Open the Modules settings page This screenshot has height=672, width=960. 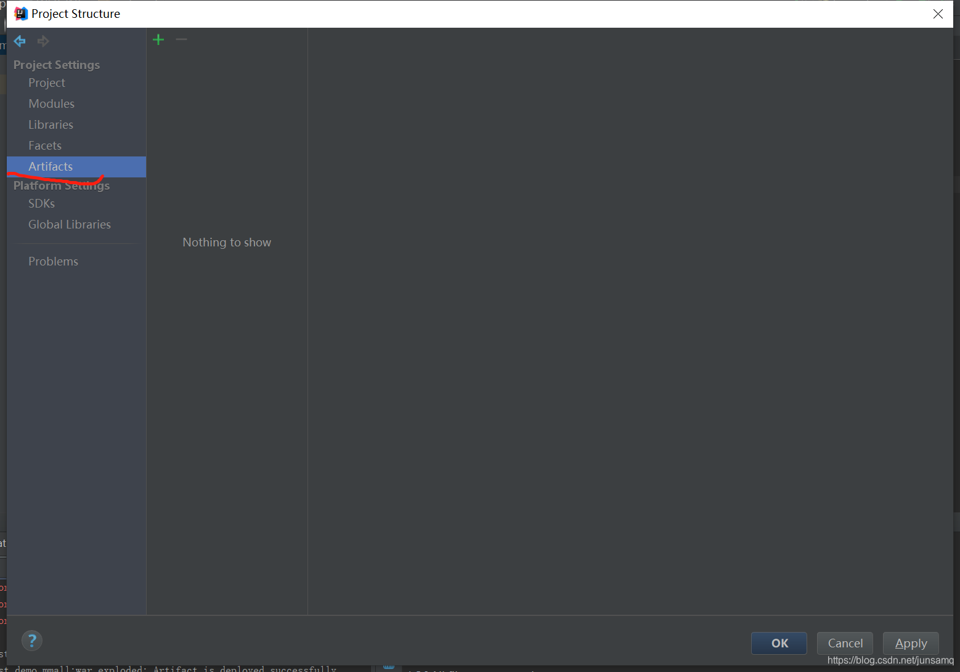pyautogui.click(x=76, y=103)
